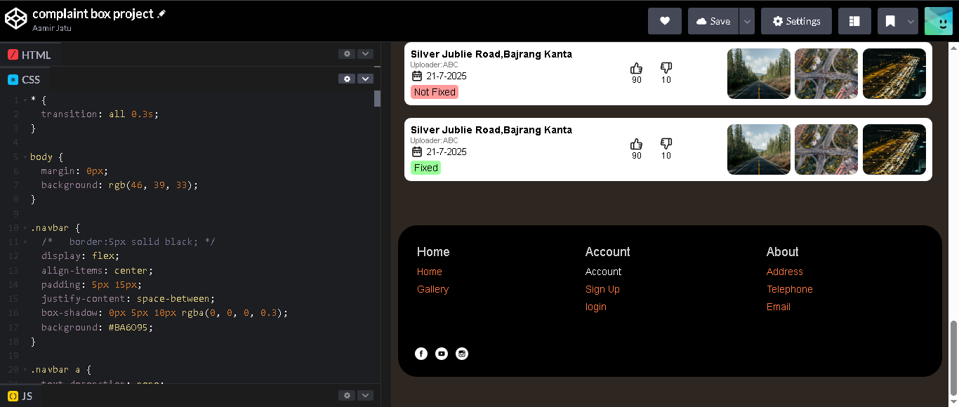Toggle the heart to love this pen

[664, 21]
